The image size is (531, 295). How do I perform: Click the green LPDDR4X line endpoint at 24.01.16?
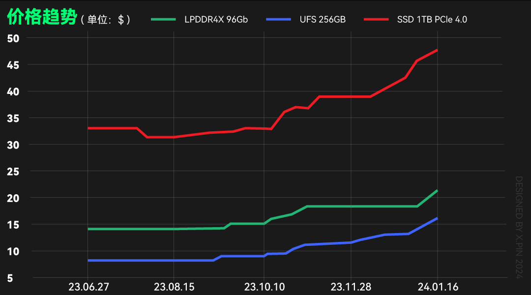(437, 191)
